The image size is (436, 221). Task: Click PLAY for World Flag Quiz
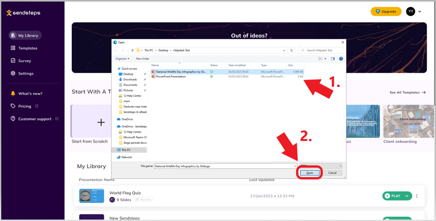pyautogui.click(x=392, y=196)
